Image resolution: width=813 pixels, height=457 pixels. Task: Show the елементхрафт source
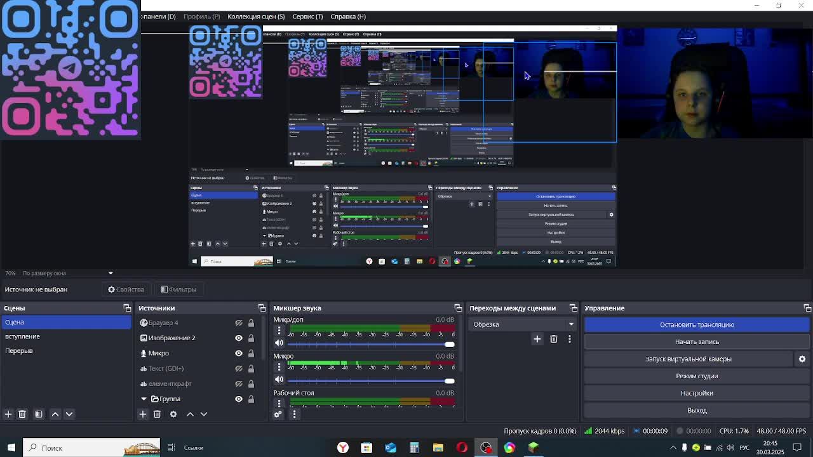pos(239,383)
